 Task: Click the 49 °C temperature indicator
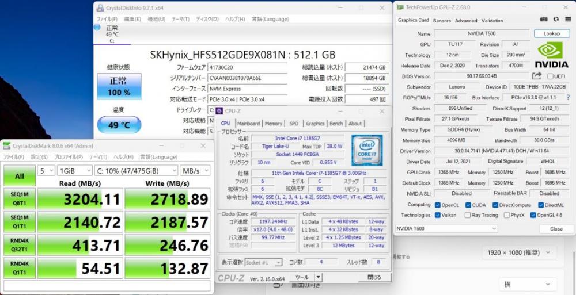pos(119,125)
